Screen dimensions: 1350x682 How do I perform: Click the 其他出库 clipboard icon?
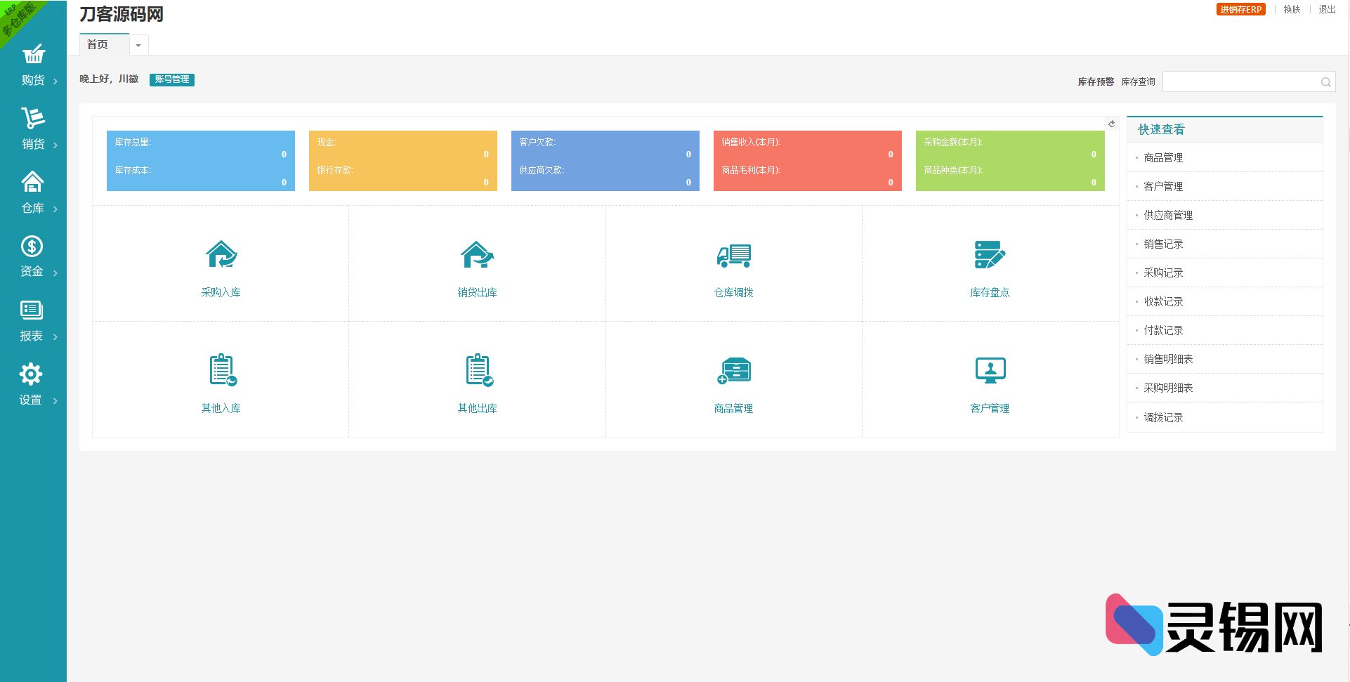pyautogui.click(x=478, y=370)
